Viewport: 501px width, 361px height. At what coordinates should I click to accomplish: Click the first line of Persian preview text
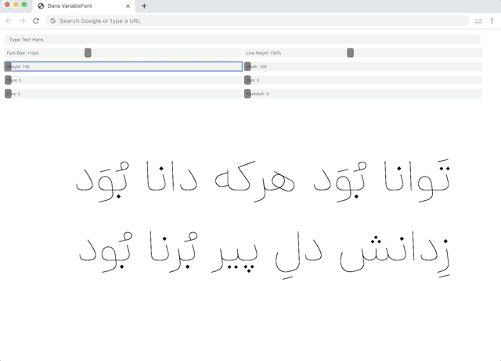click(264, 178)
